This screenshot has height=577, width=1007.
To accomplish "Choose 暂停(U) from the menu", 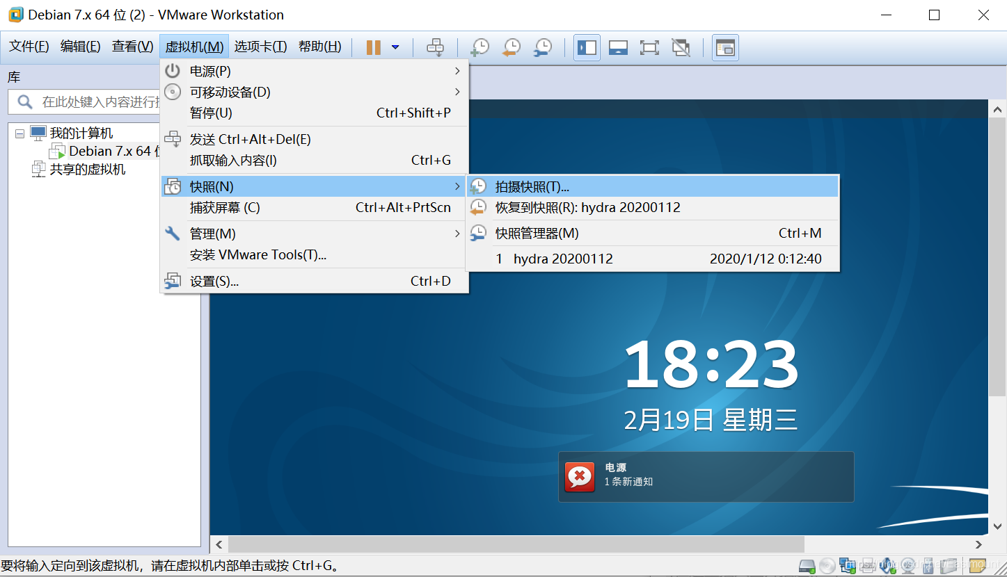I will (315, 113).
